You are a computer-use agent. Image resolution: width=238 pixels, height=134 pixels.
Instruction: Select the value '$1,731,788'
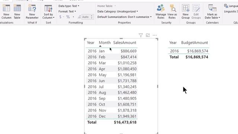pyautogui.click(x=127, y=81)
